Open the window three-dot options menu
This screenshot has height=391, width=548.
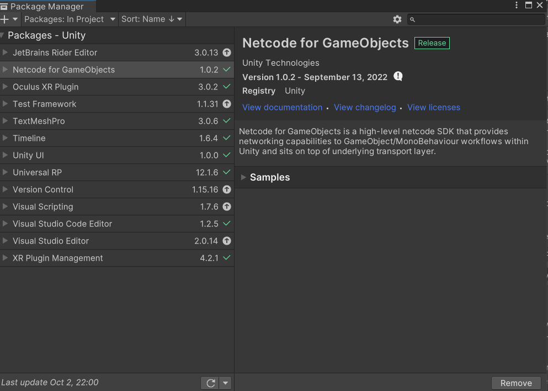pos(517,5)
